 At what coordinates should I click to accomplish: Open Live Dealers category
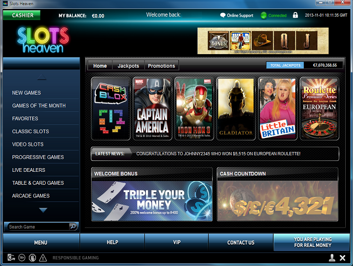pyautogui.click(x=29, y=170)
